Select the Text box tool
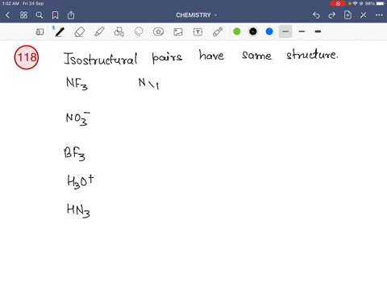 click(x=198, y=32)
